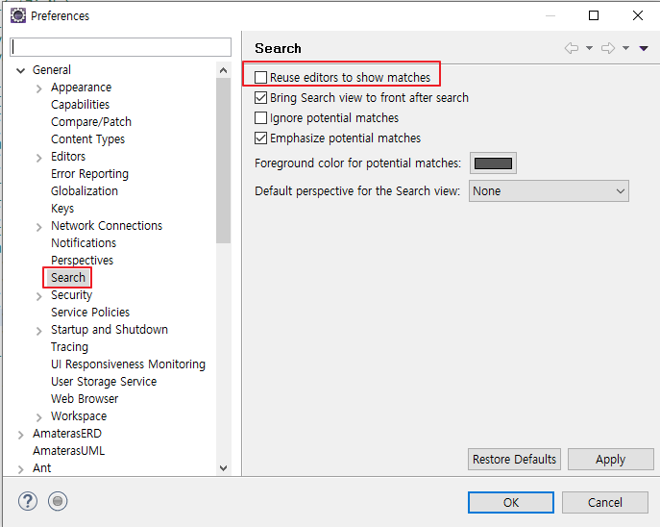The height and width of the screenshot is (527, 660).
Task: Open Default perspective combo box showing None
Action: 549,191
